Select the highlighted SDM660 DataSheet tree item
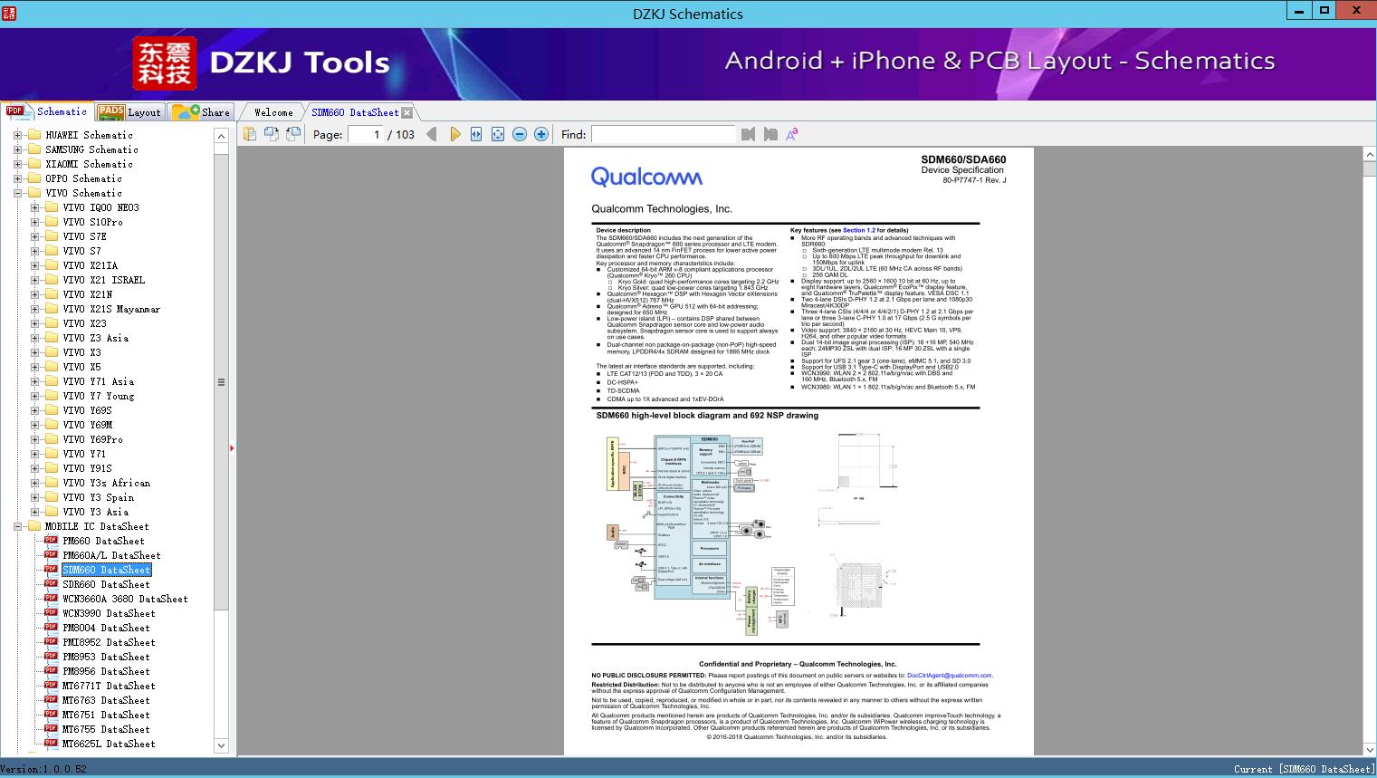This screenshot has height=778, width=1377. [x=106, y=570]
